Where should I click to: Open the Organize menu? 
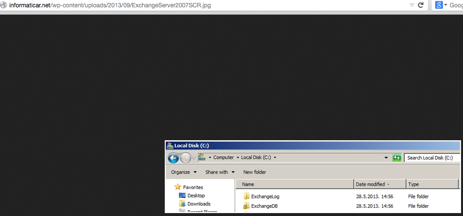click(184, 172)
